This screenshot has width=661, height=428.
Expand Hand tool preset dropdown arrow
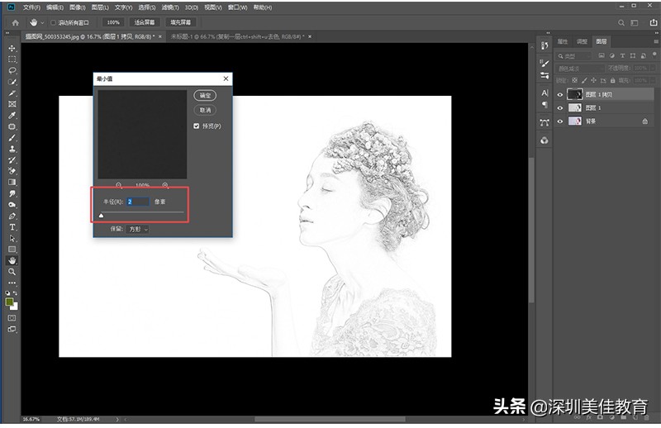[x=43, y=23]
